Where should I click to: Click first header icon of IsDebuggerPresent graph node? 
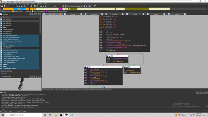coord(107,56)
